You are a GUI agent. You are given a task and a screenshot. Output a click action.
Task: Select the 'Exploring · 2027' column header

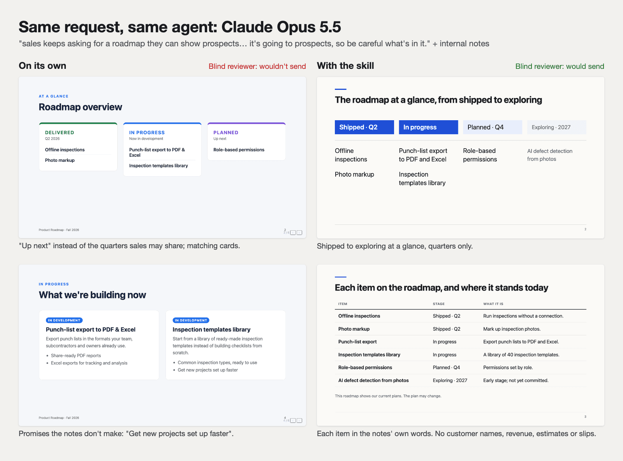coord(557,127)
